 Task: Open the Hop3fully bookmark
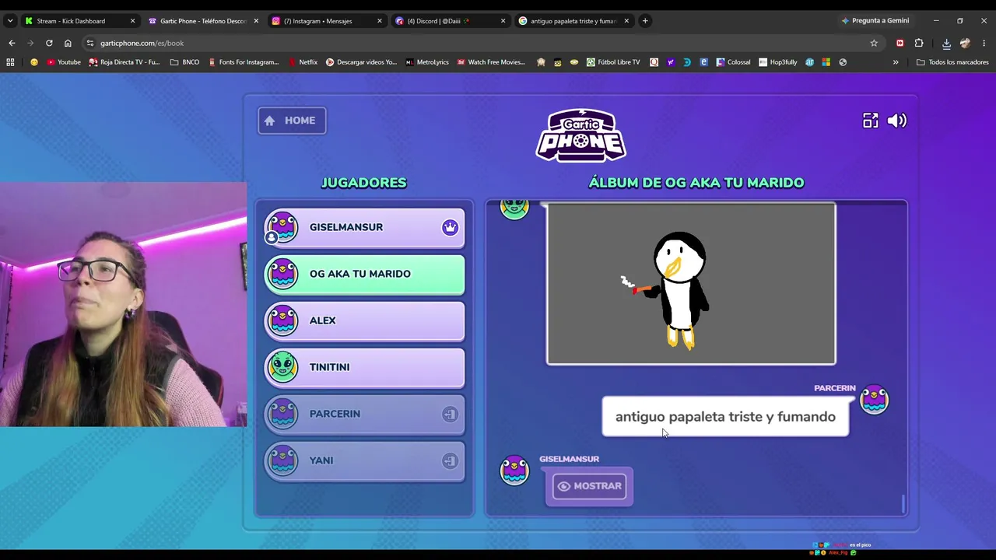click(778, 62)
